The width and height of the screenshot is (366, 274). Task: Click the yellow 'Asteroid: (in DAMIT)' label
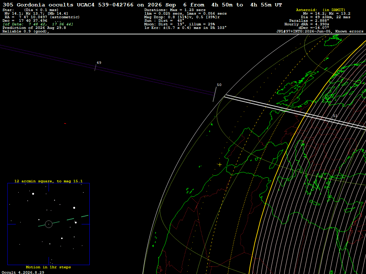pos(321,10)
